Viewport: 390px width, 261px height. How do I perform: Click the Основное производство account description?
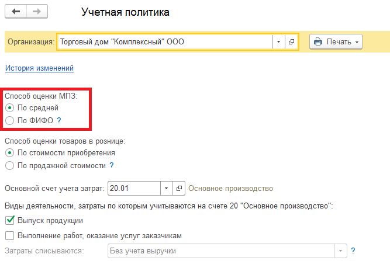click(x=230, y=189)
